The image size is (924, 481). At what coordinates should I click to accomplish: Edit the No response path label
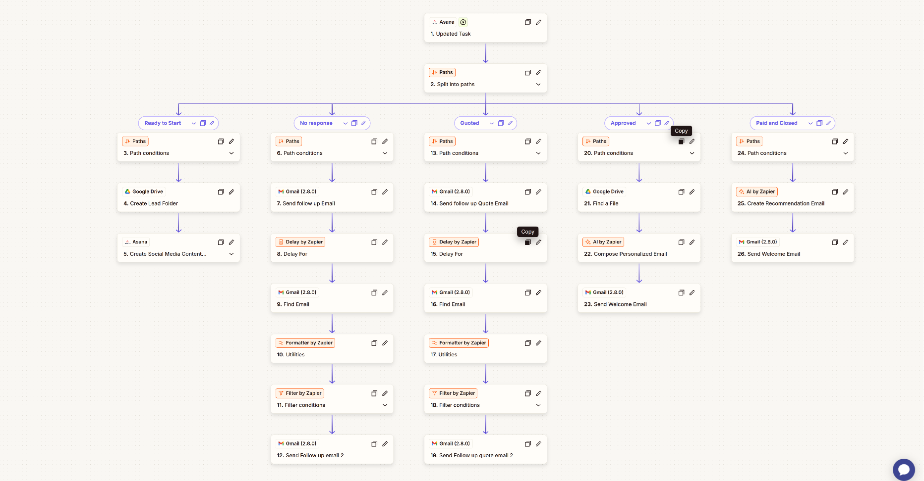point(363,123)
